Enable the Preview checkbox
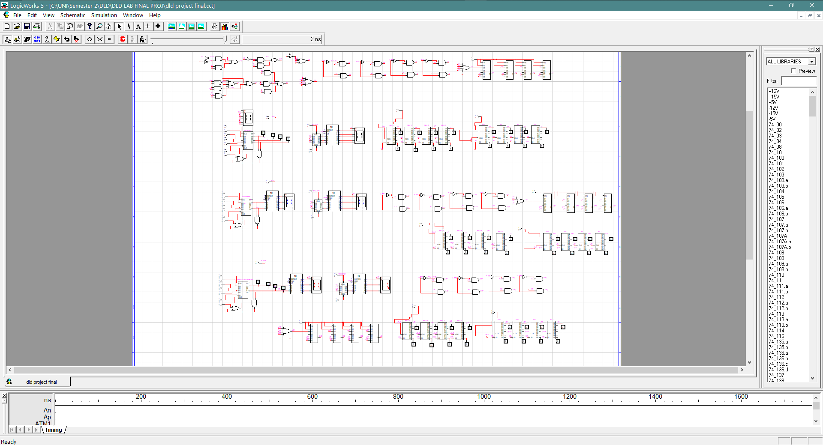 793,71
